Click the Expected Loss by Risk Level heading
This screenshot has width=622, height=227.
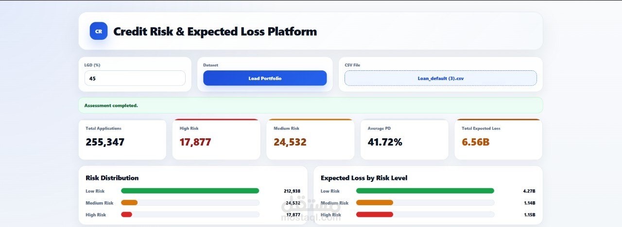(x=364, y=178)
